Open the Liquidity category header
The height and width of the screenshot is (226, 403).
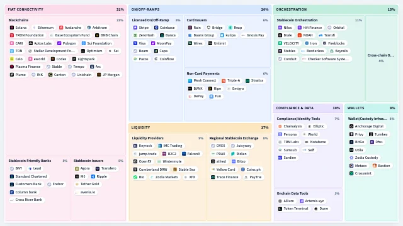200,127
